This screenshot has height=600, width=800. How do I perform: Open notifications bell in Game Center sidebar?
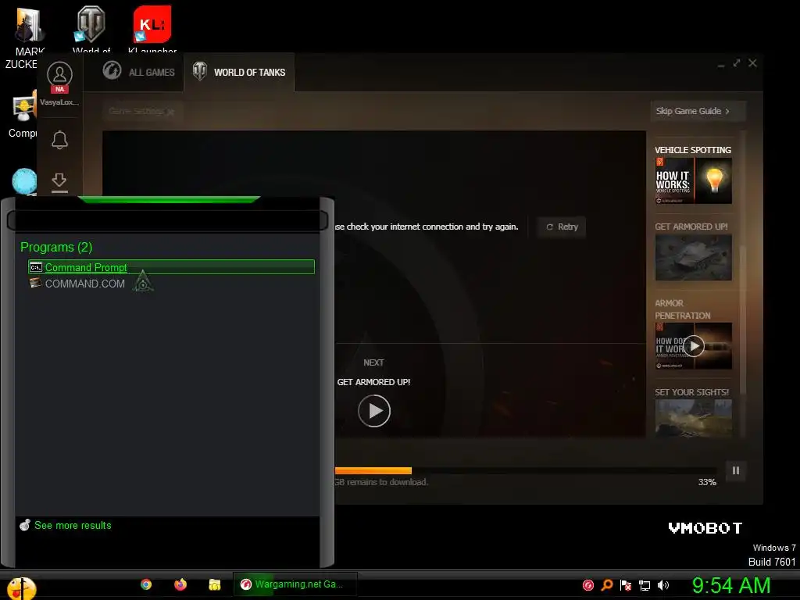[x=59, y=139]
